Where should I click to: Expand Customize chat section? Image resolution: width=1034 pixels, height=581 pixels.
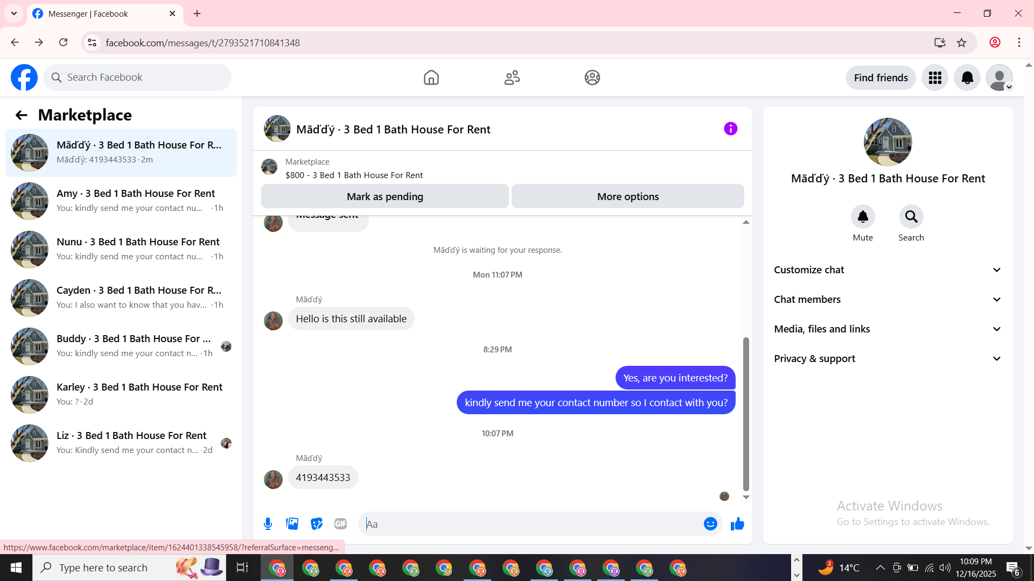[x=888, y=270]
